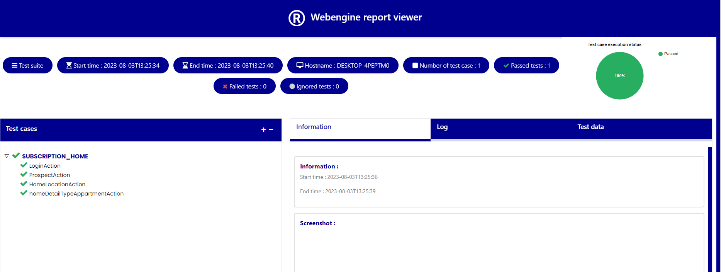
Task: Click the Start time : 2023-08-03T13:25:36 text
Action: 339,177
